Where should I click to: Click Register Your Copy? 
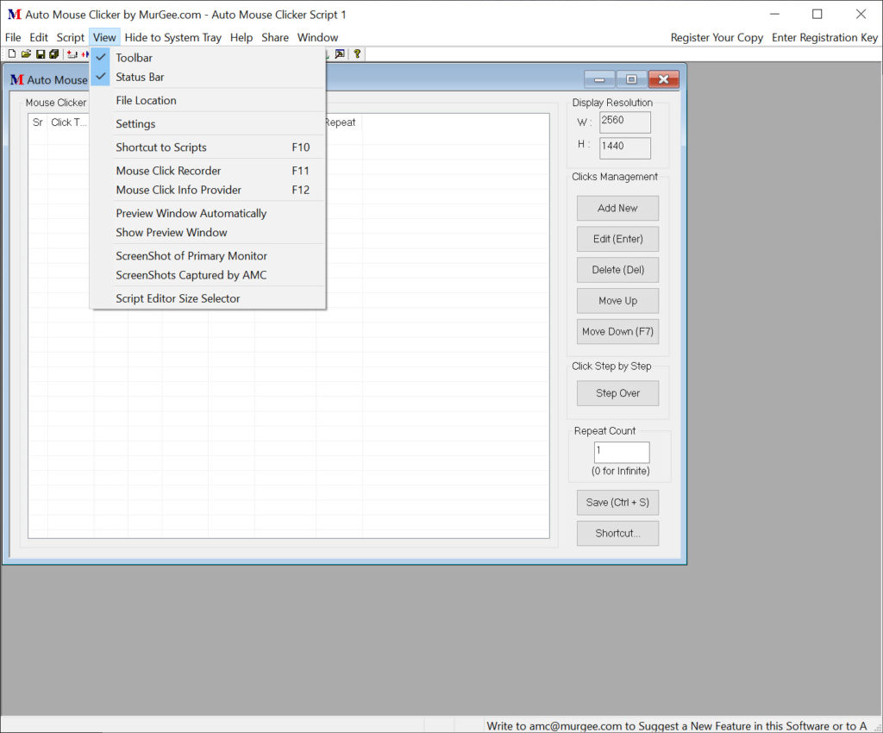click(x=717, y=37)
